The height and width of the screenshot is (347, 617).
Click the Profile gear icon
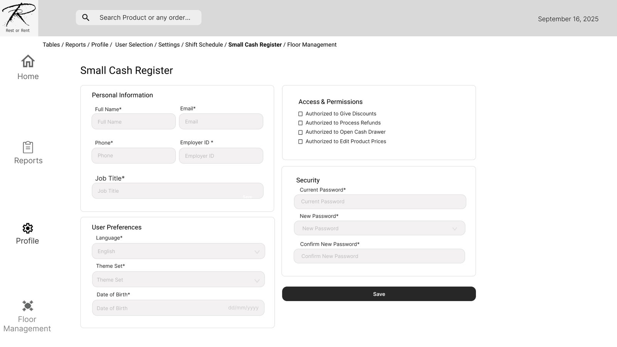coord(28,228)
